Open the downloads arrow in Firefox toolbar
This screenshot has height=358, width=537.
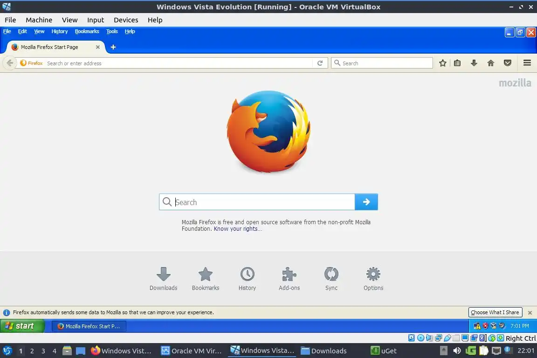point(474,63)
